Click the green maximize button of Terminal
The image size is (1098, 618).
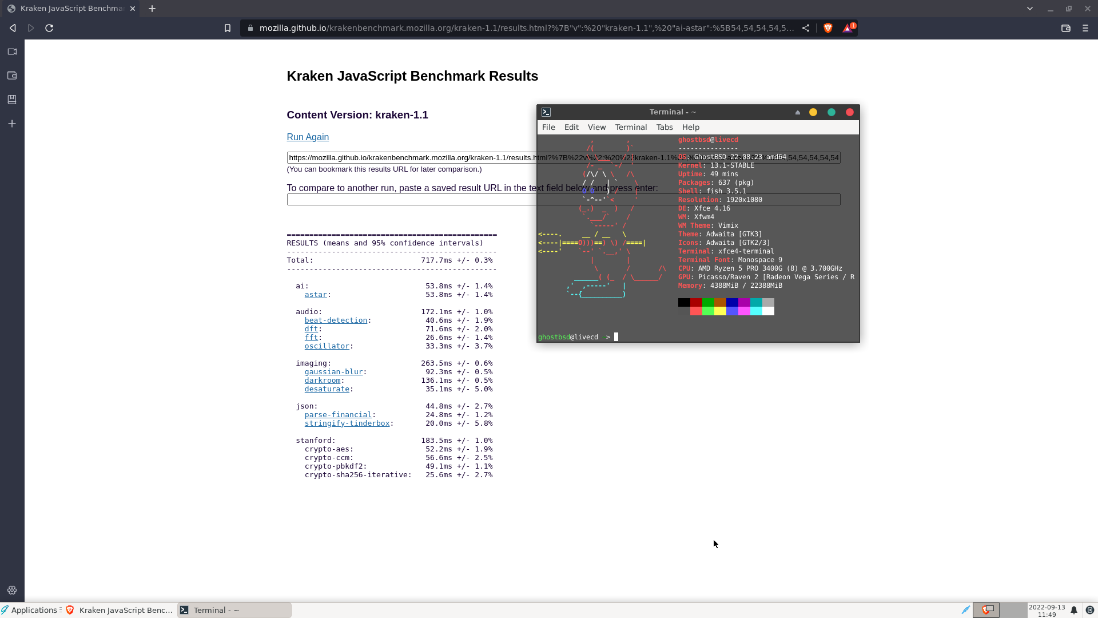point(832,112)
